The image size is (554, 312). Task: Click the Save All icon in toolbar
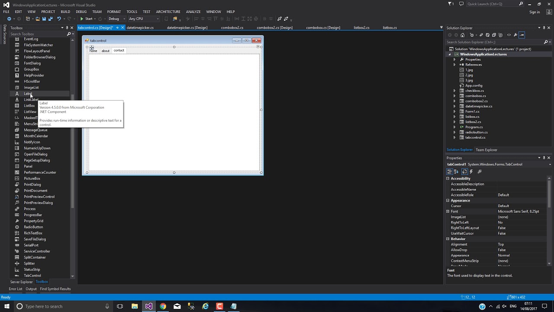[x=50, y=19]
